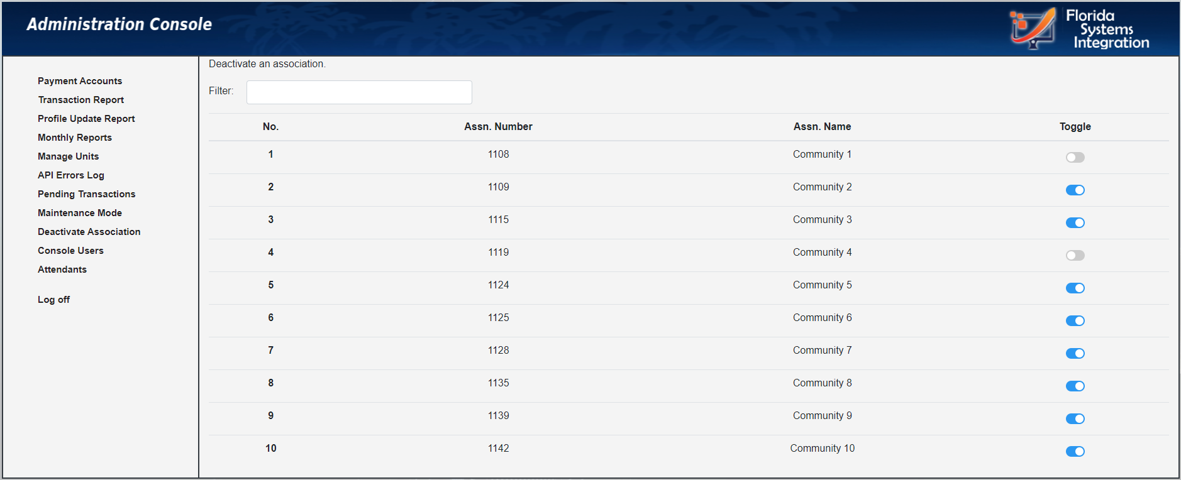Viewport: 1181px width, 480px height.
Task: Deactivate Community 7 using its toggle
Action: coord(1075,353)
